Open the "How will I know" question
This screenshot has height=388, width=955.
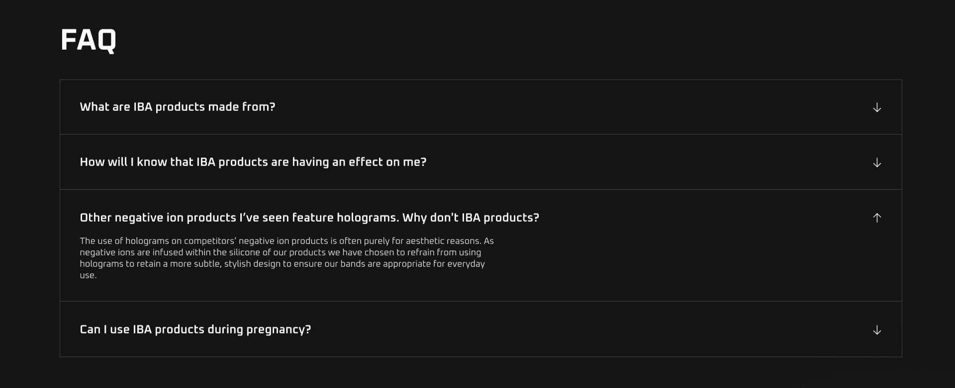point(253,162)
